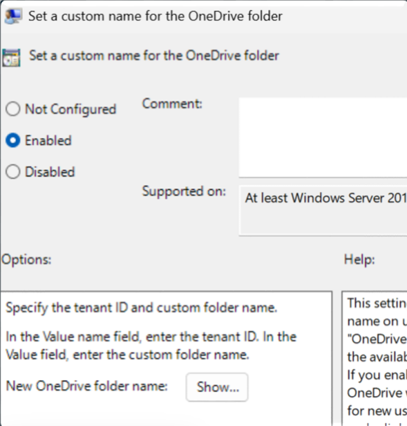Image resolution: width=407 pixels, height=426 pixels.
Task: Click the Supported on text field
Action: tap(323, 210)
